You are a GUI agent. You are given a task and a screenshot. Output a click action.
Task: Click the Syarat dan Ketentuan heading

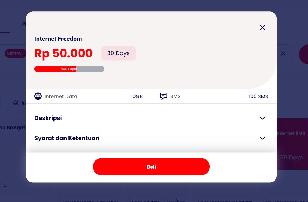click(x=67, y=138)
